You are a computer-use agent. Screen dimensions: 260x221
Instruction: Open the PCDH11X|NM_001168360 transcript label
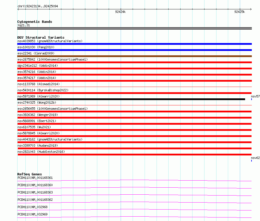click(x=35, y=185)
